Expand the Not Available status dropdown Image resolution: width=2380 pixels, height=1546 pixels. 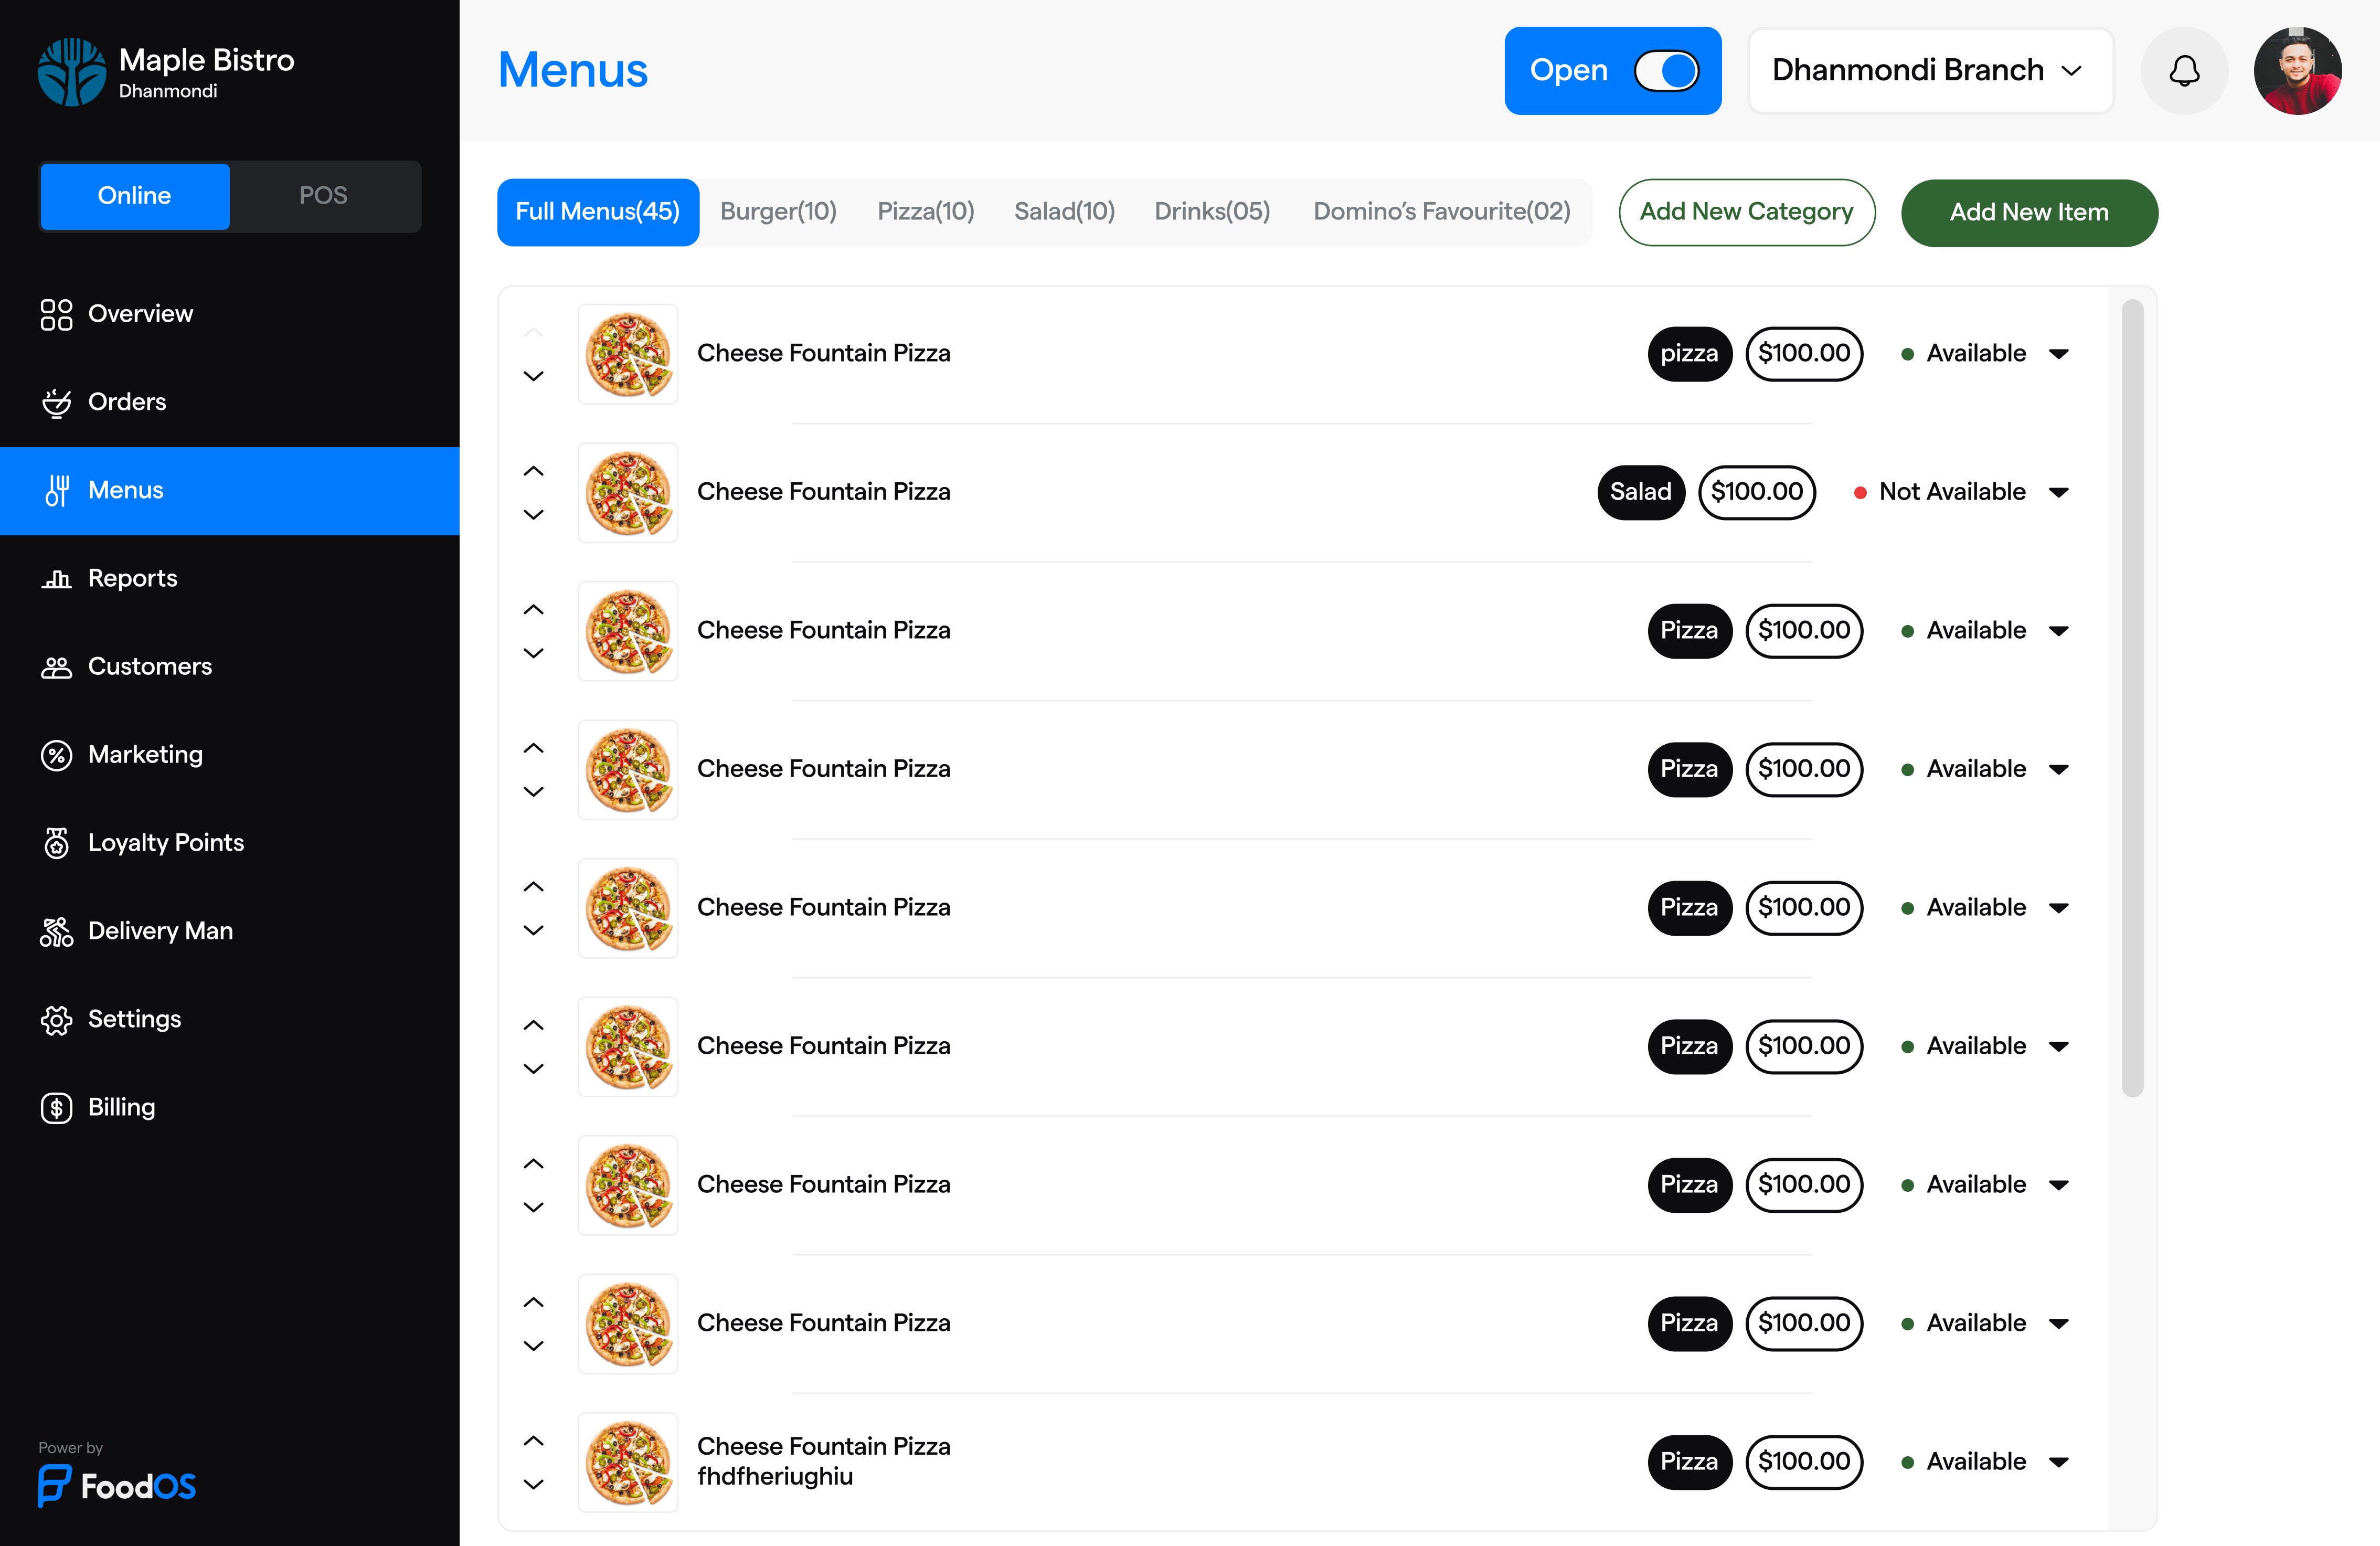pos(2058,492)
